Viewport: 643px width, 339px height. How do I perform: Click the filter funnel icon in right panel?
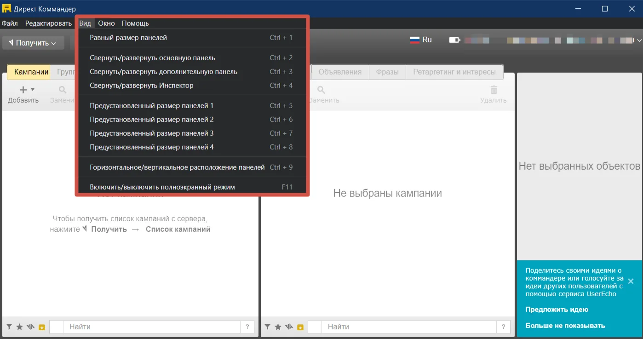[x=267, y=327]
